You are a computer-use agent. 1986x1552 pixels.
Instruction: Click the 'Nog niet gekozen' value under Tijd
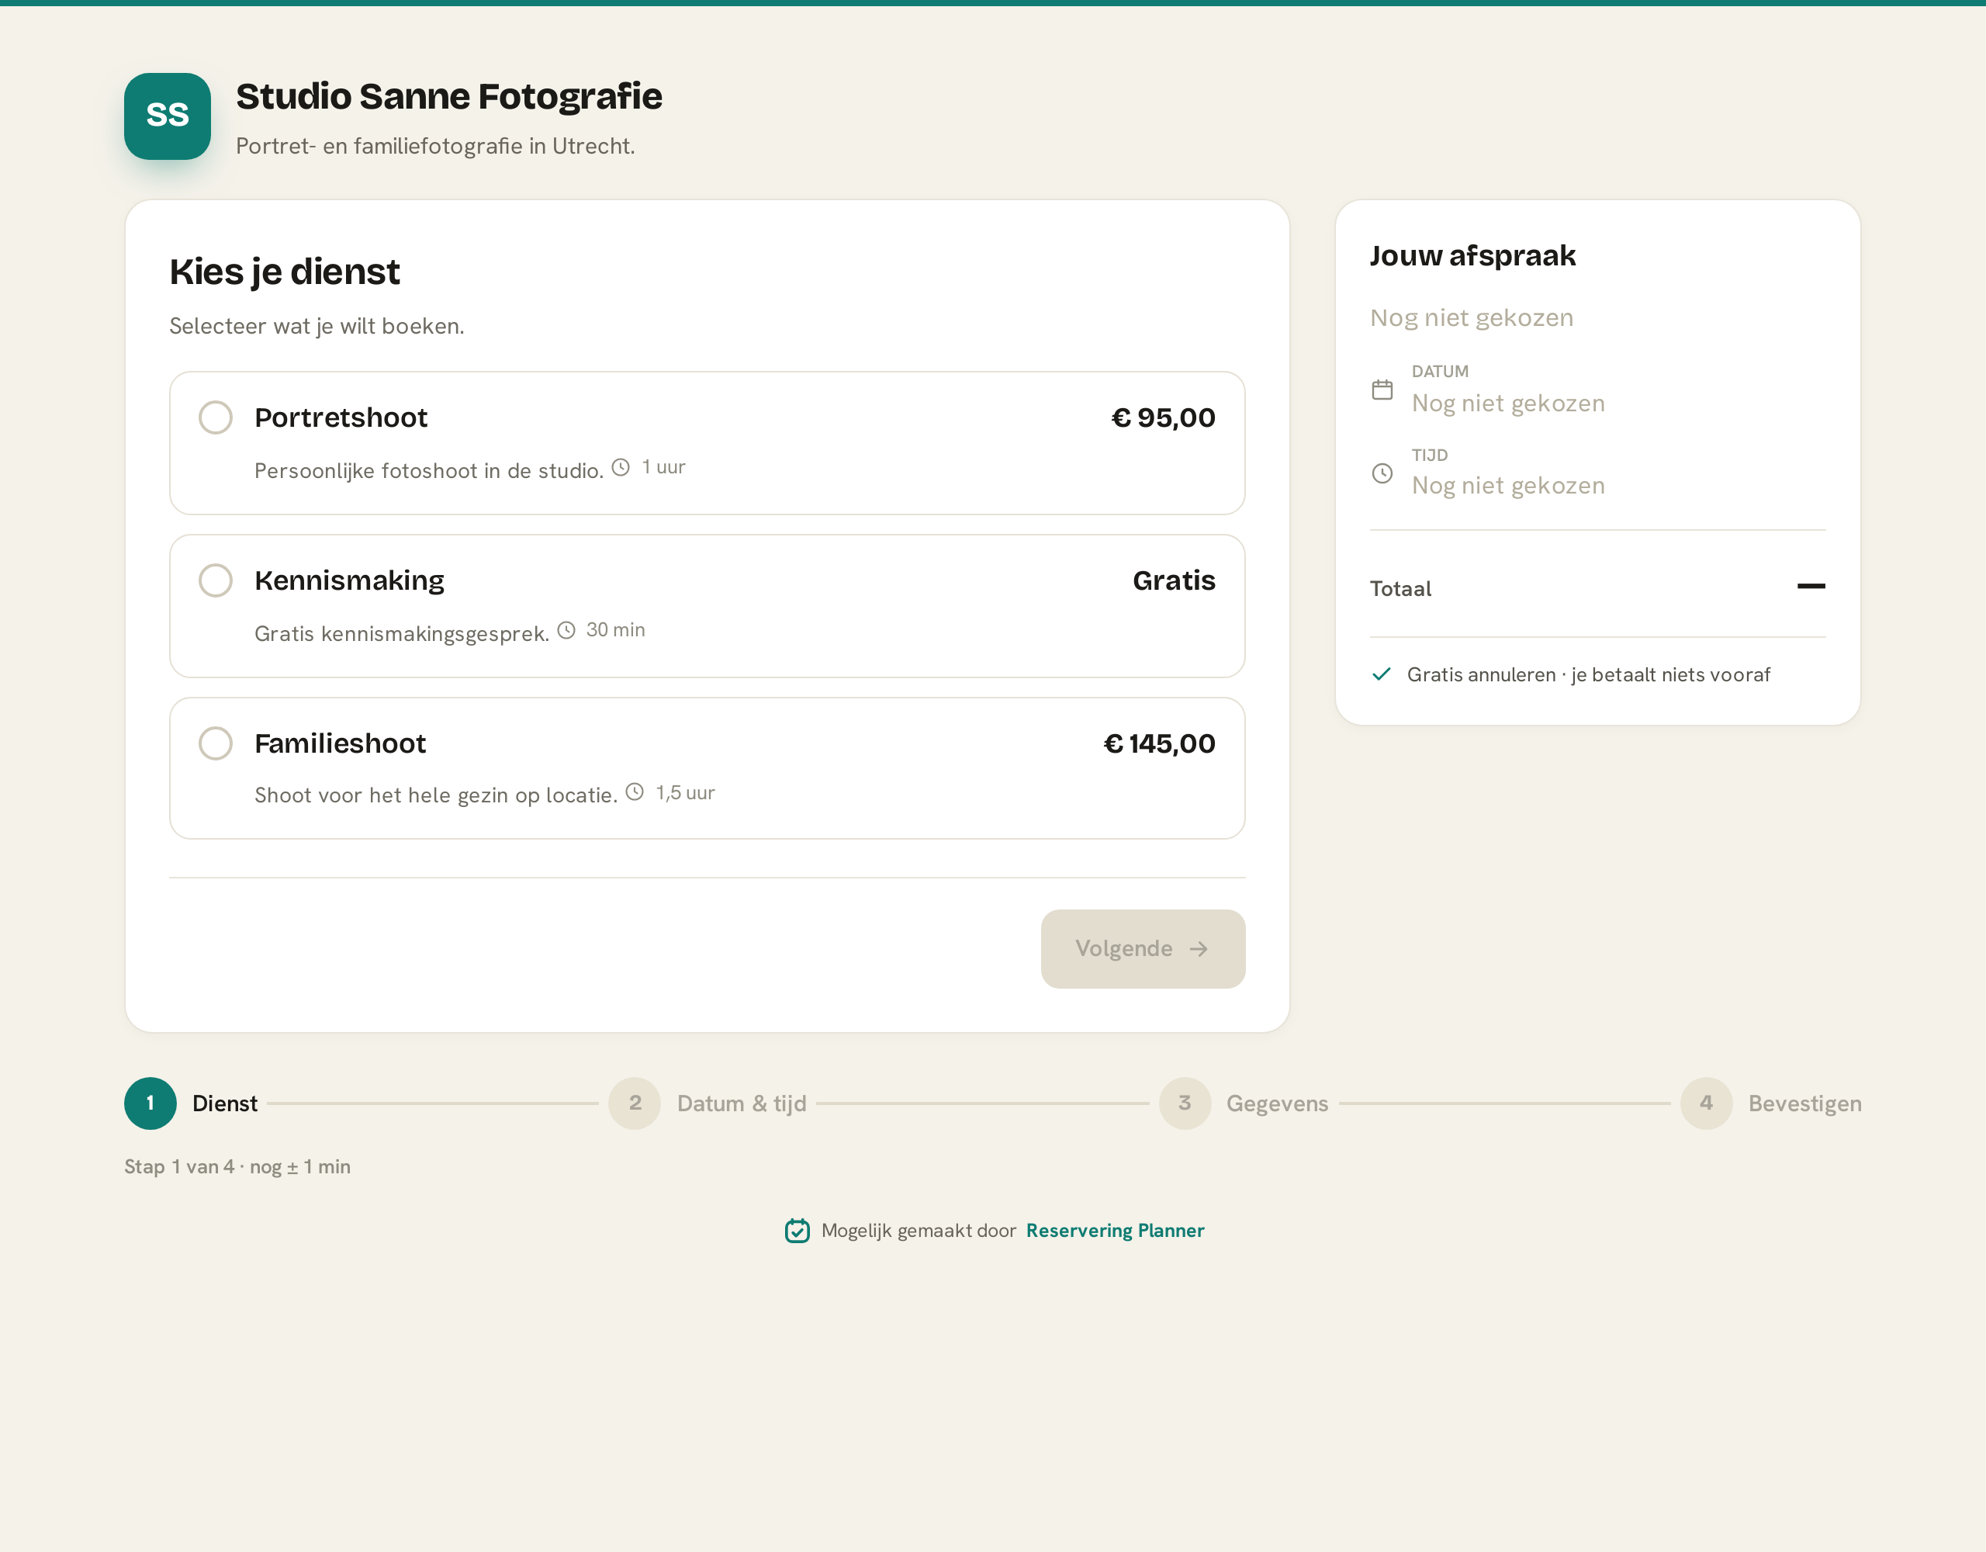click(x=1509, y=486)
